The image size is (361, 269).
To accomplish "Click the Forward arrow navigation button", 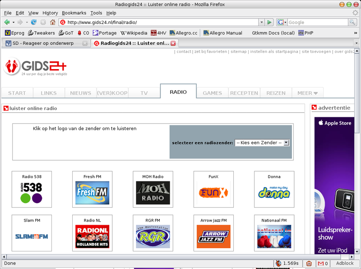I will point(20,22).
